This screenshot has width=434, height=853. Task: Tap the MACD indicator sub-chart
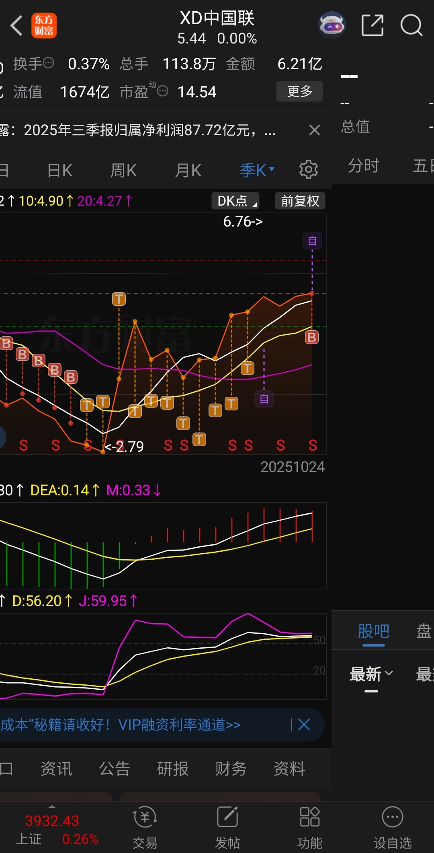163,546
